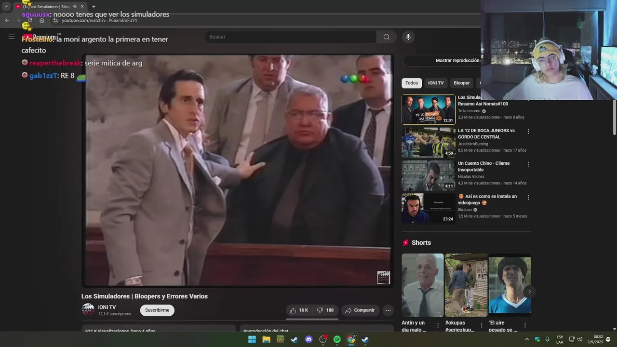The height and width of the screenshot is (347, 617).
Task: Click the ESP LAA language indicator
Action: point(560,339)
